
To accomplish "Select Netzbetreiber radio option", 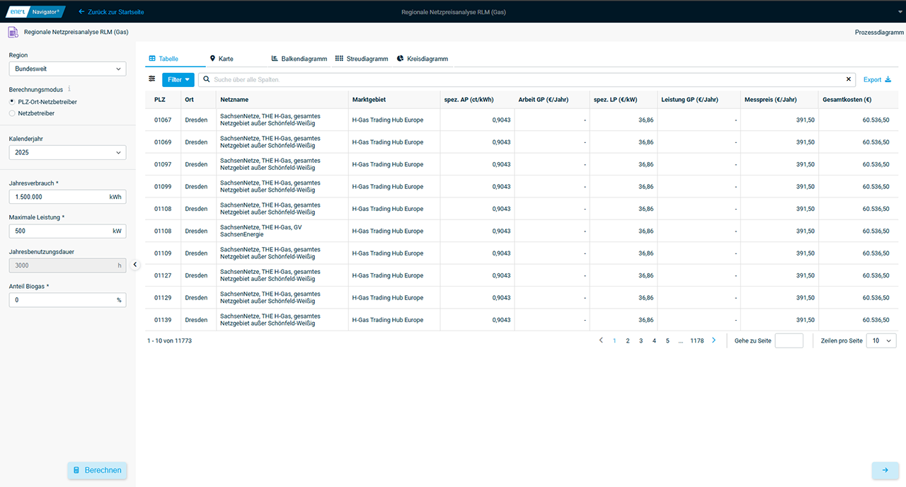I will click(x=12, y=113).
